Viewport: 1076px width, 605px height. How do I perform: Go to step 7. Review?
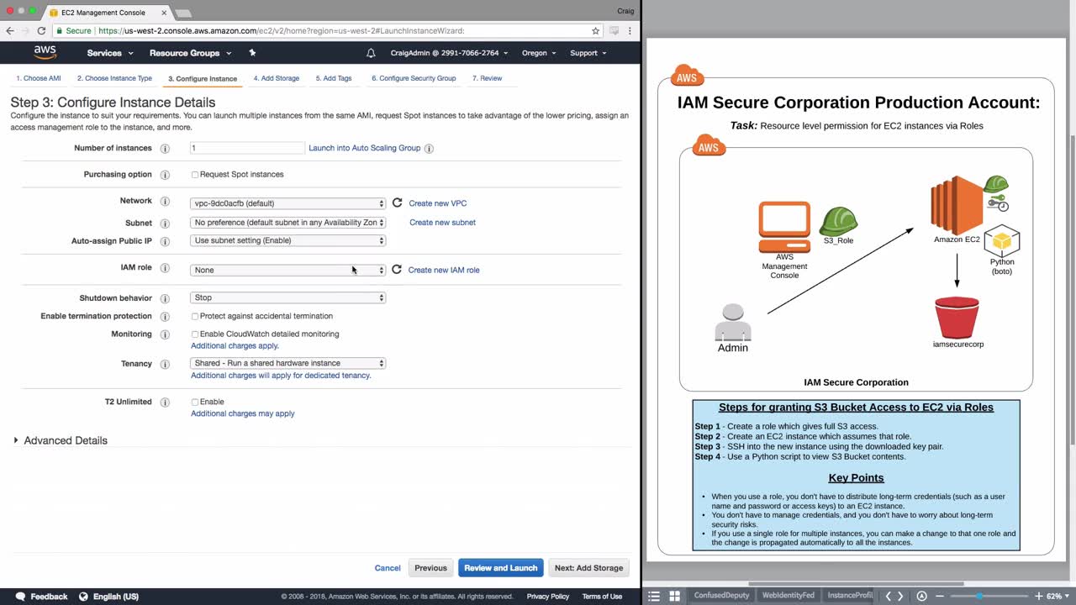pos(487,78)
